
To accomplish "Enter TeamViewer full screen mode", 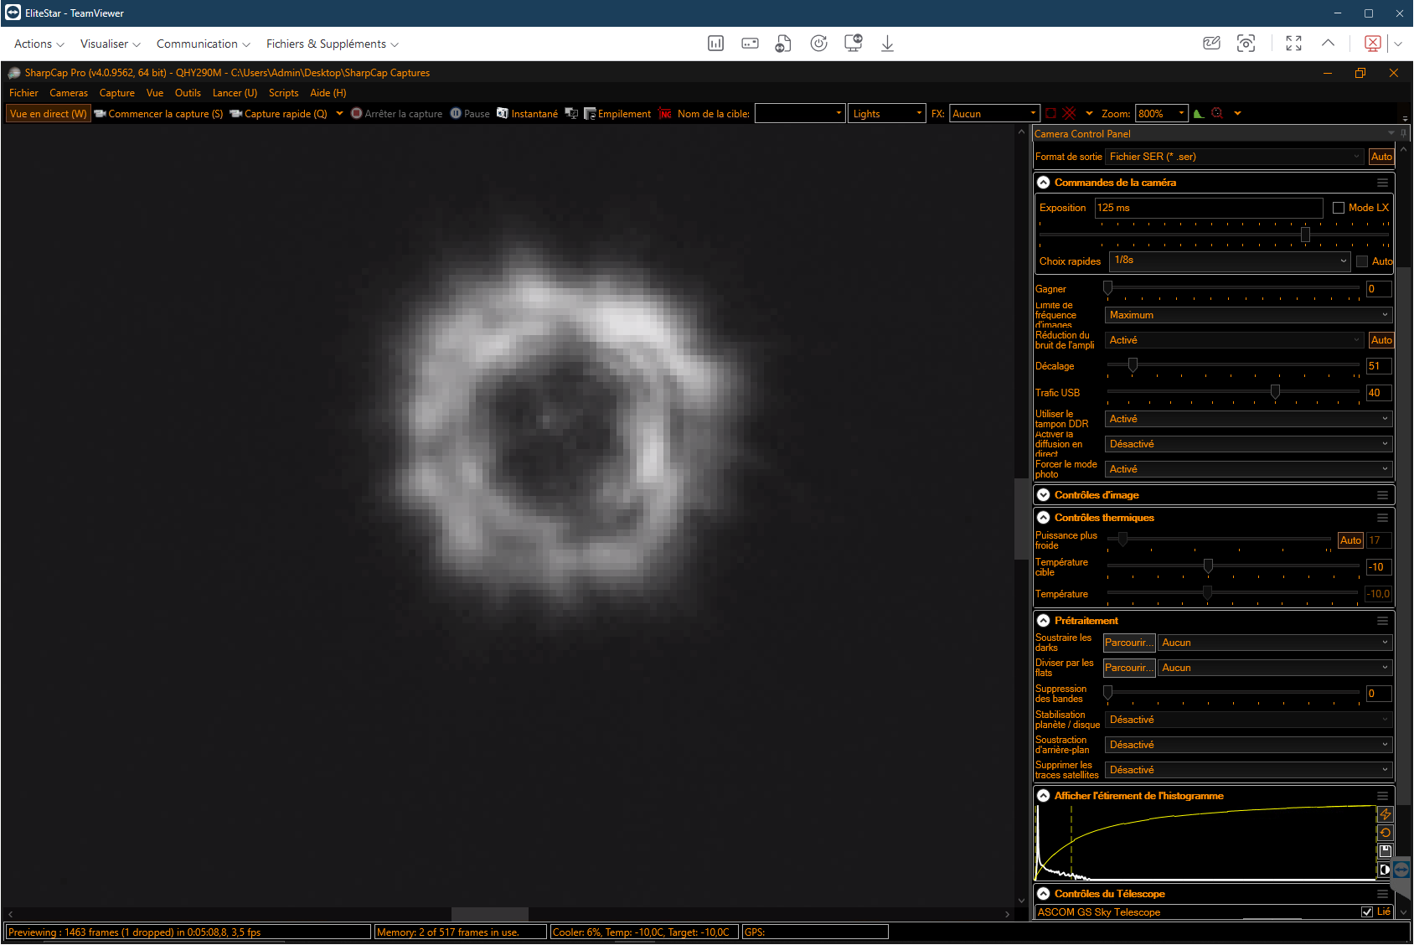I will coord(1293,44).
